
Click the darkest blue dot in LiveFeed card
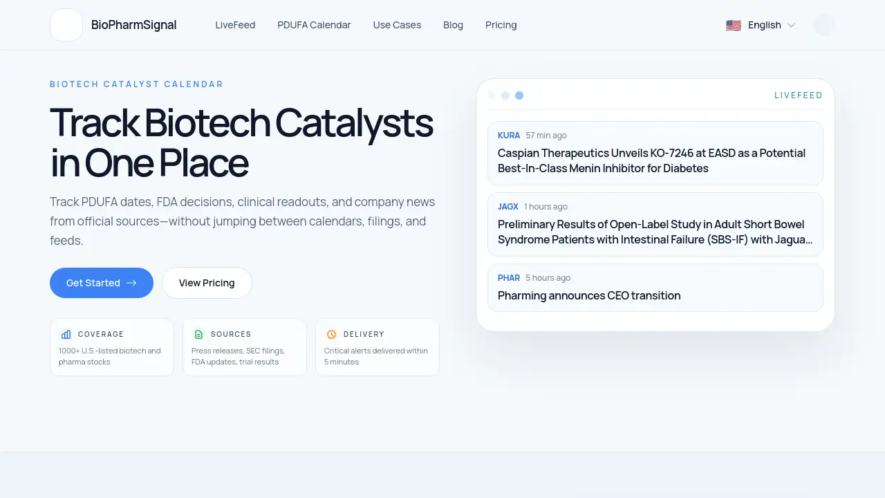tap(519, 95)
